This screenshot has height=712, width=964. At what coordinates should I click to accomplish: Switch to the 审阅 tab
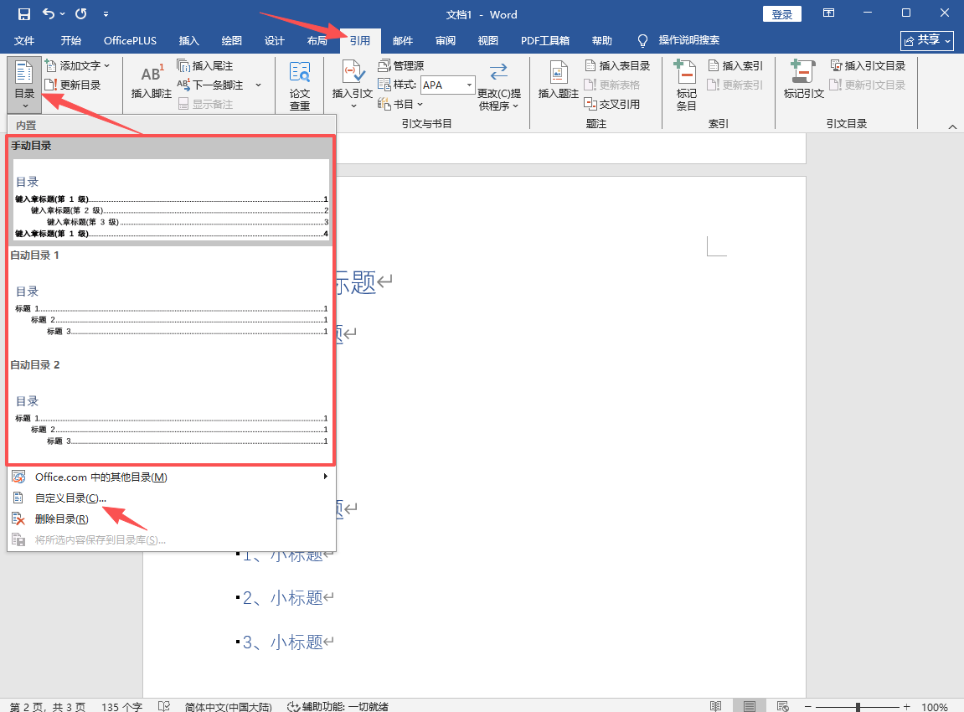pyautogui.click(x=445, y=40)
